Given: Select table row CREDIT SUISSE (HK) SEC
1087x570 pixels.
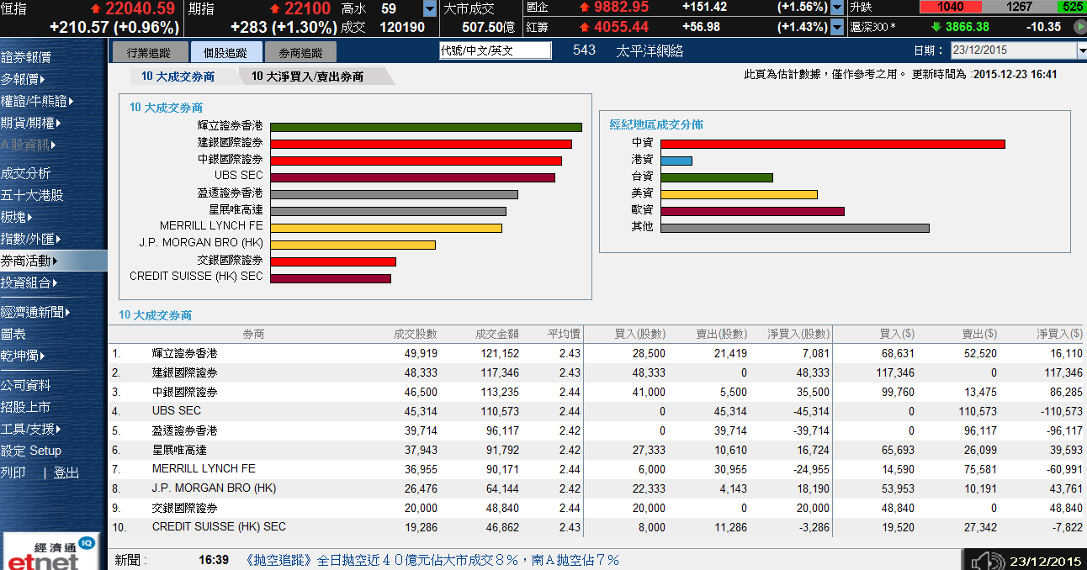Looking at the screenshot, I should coord(597,527).
